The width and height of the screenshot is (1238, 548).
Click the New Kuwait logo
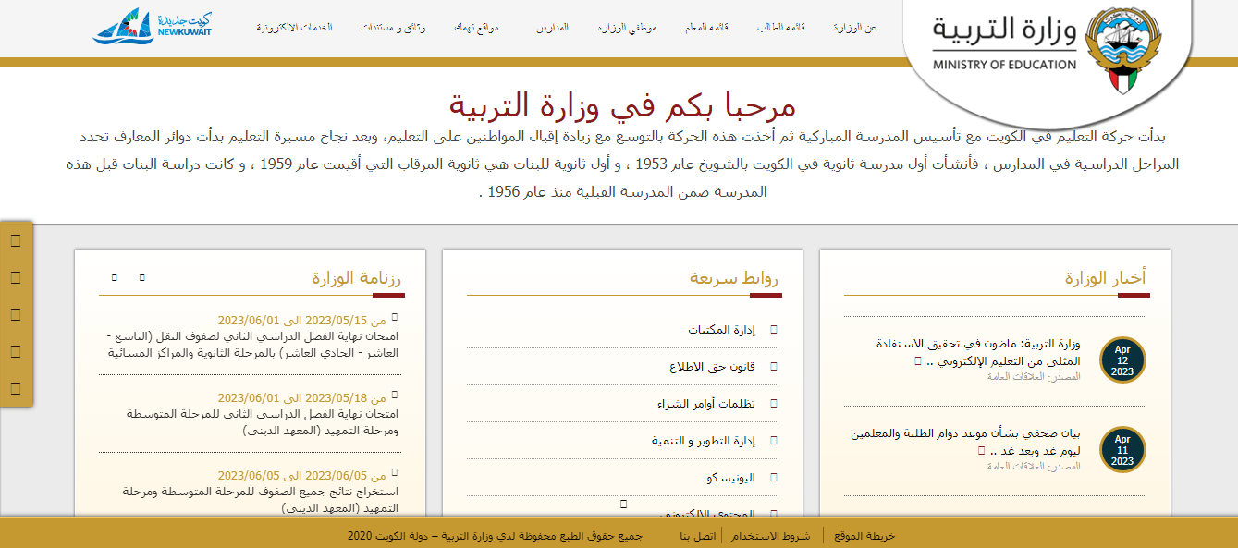[153, 28]
